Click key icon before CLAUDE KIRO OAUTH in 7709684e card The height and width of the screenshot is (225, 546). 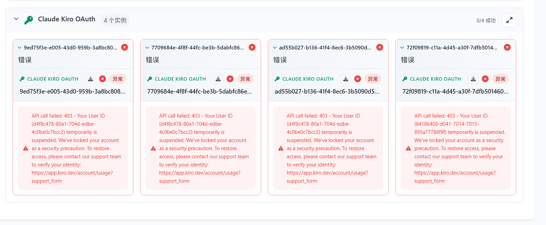coord(150,79)
